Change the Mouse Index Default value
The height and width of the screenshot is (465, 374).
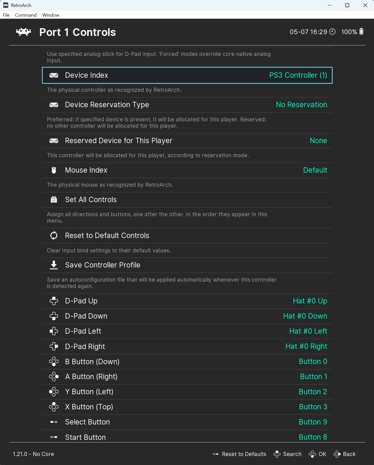315,170
